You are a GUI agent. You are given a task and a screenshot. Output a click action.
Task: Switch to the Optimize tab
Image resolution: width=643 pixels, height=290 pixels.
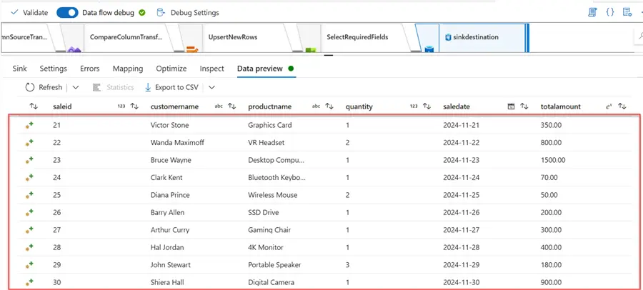coord(171,69)
